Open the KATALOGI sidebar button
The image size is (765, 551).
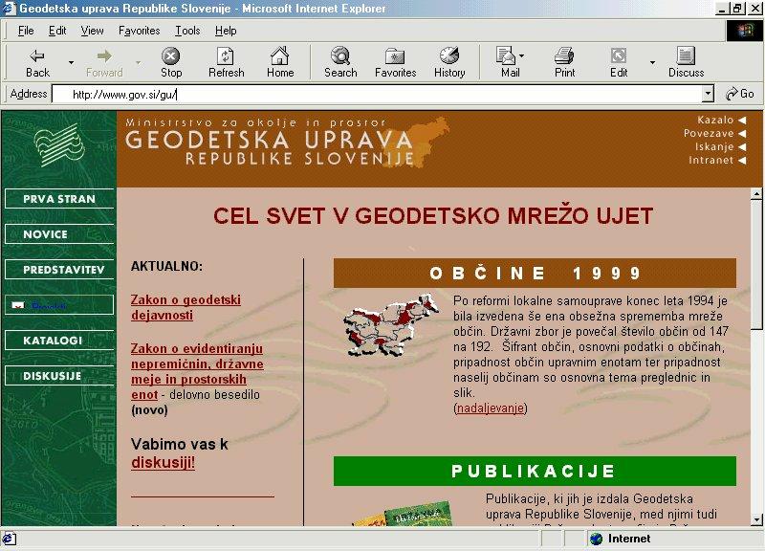[x=59, y=341]
